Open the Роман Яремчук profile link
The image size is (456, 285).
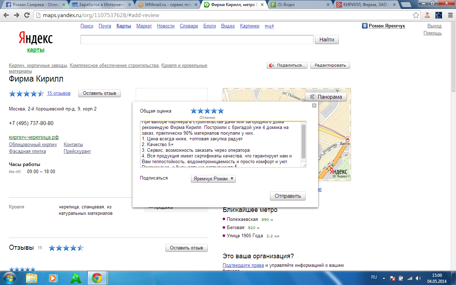pyautogui.click(x=387, y=26)
